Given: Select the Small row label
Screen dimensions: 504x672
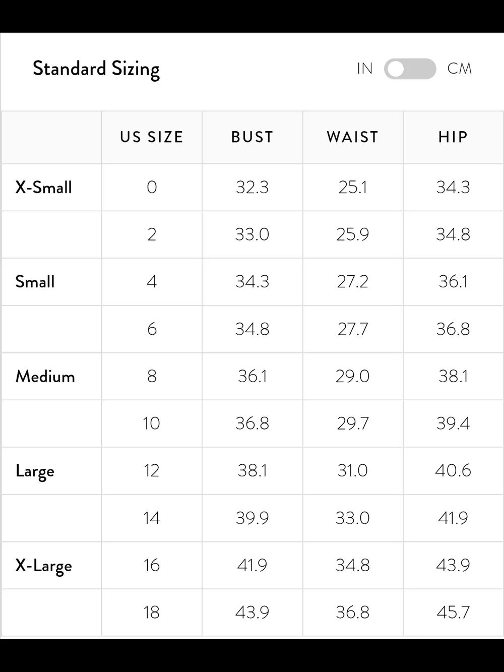Looking at the screenshot, I should tap(35, 282).
